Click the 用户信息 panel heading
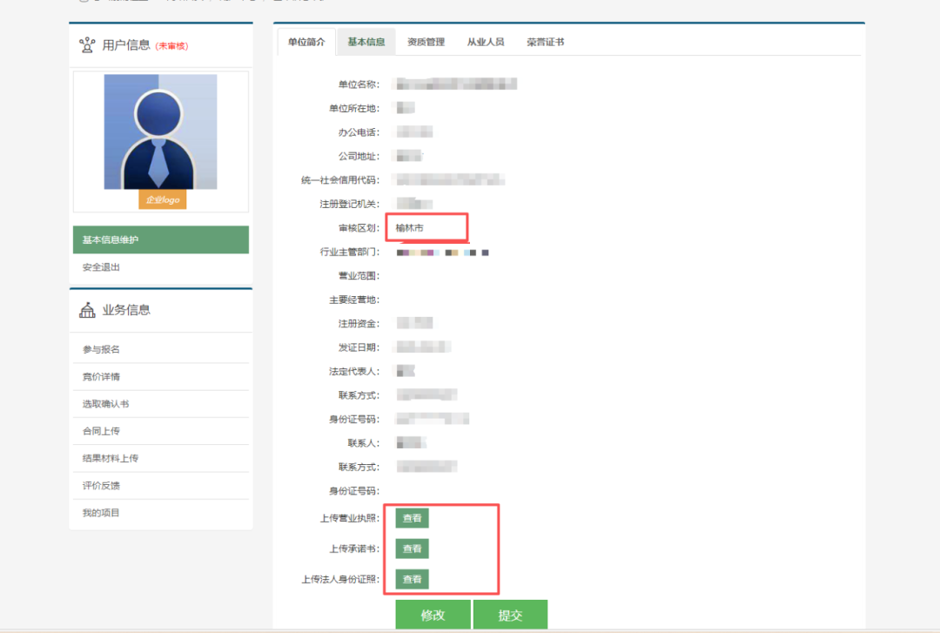This screenshot has height=633, width=940. point(126,45)
